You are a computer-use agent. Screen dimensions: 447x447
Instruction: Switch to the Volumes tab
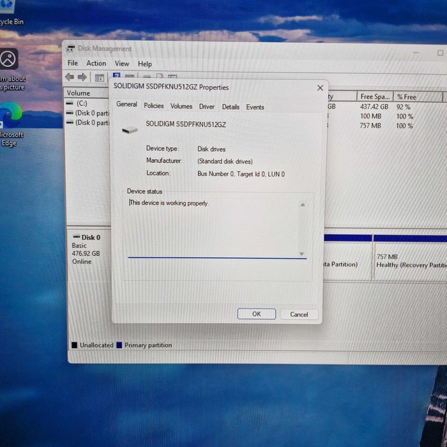click(x=181, y=107)
